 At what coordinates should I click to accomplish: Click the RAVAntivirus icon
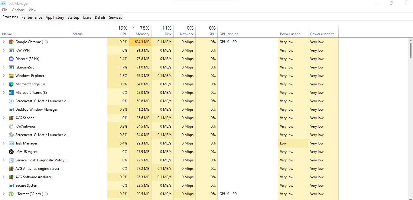[x=11, y=126]
